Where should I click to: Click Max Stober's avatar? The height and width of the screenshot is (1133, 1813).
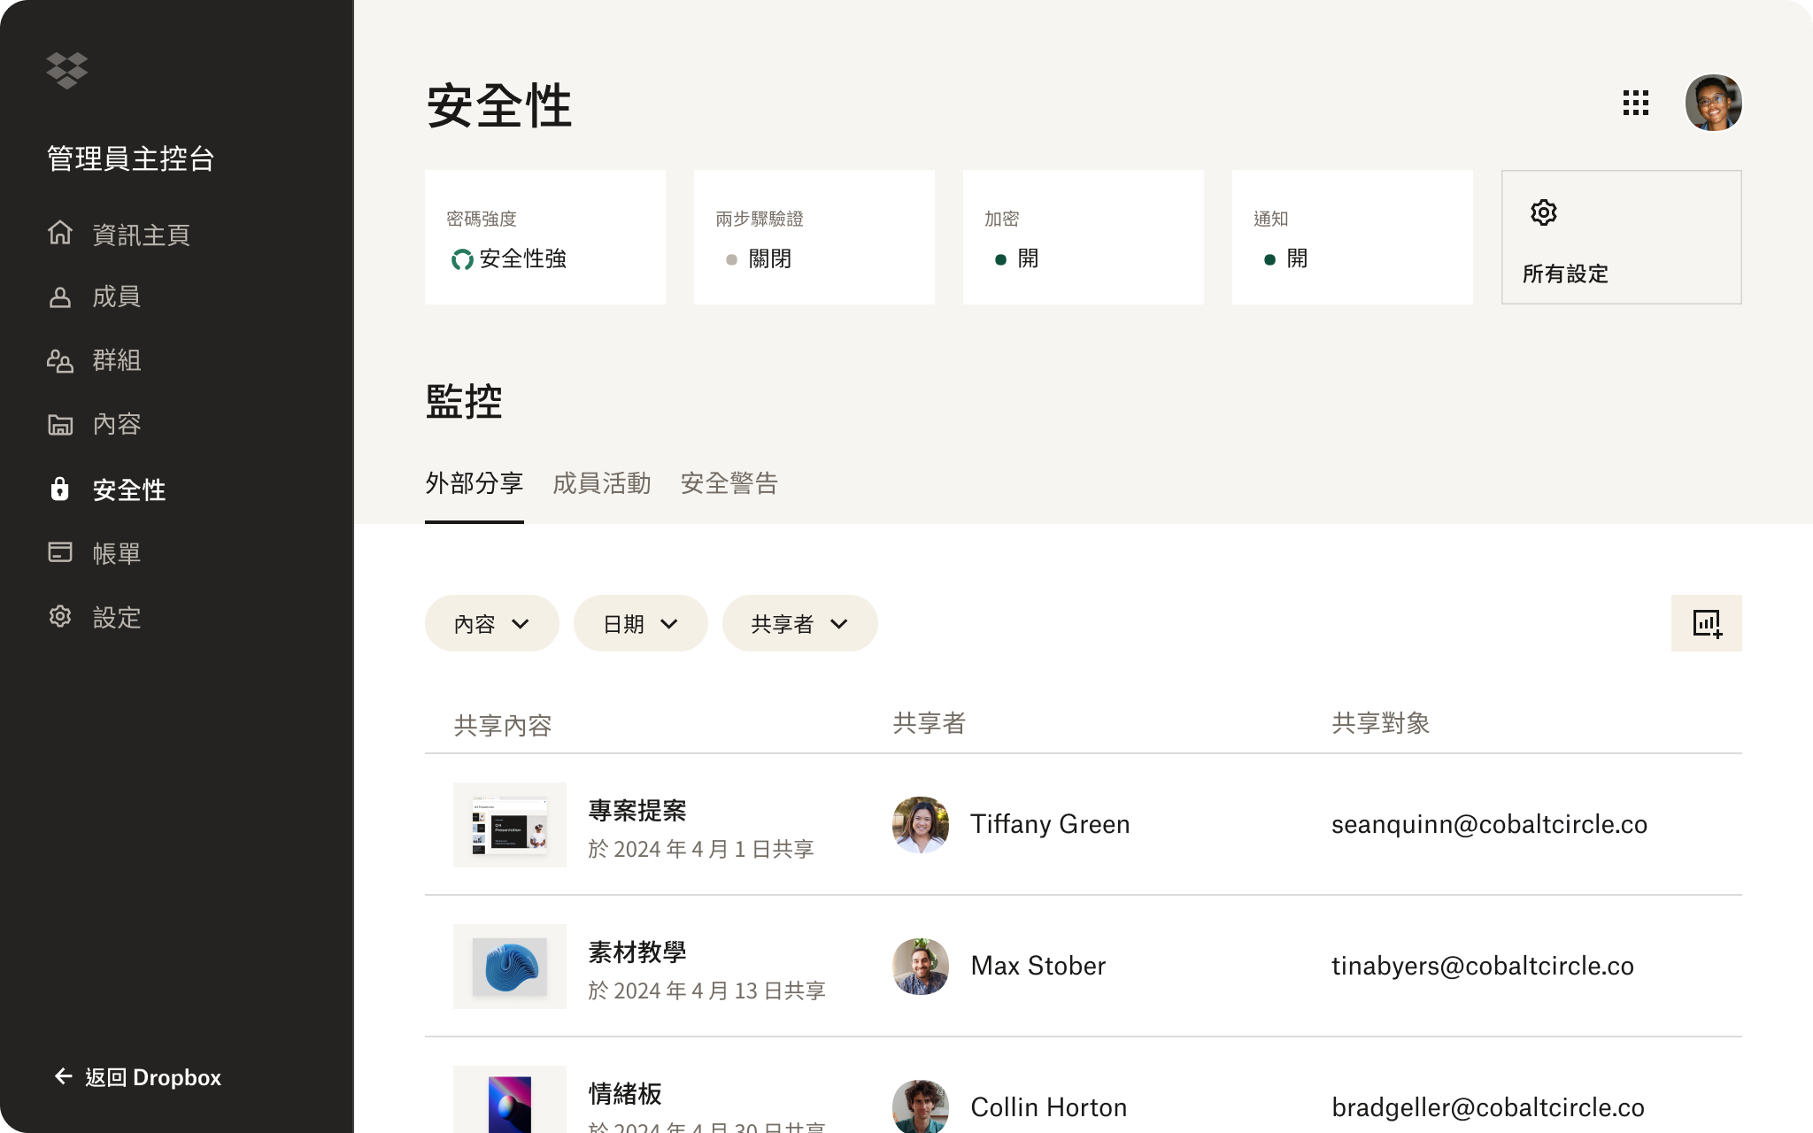click(921, 967)
